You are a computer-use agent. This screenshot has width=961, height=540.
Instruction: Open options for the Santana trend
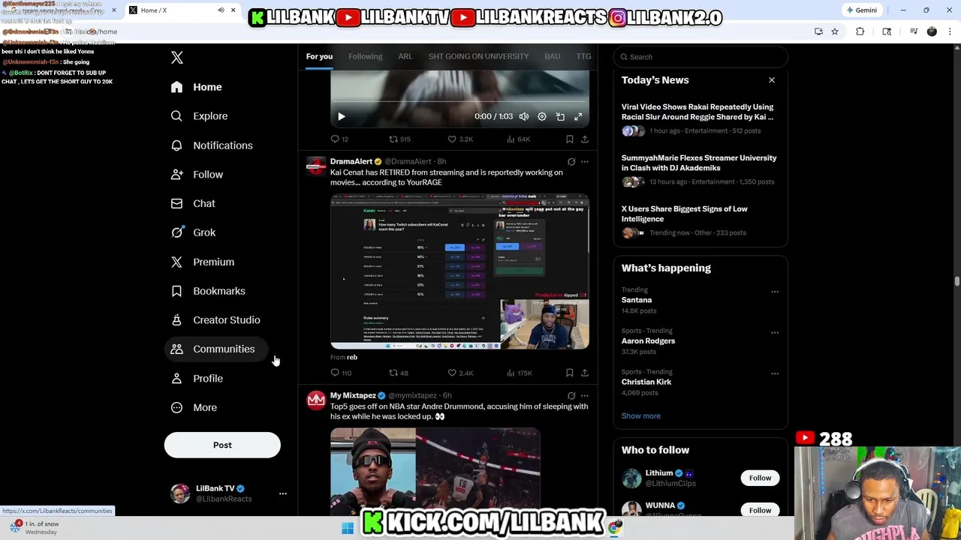775,292
